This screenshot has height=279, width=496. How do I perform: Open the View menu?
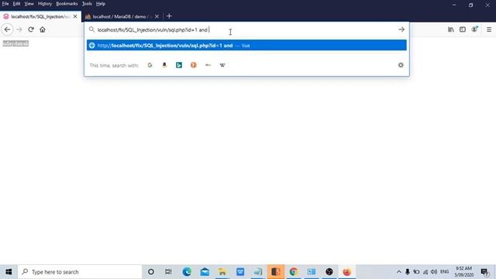tap(29, 4)
